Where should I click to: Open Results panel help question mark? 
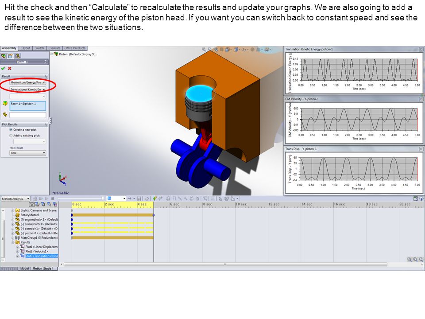pos(46,62)
